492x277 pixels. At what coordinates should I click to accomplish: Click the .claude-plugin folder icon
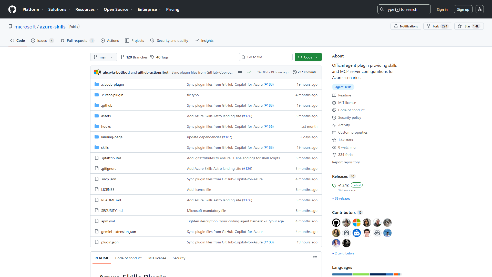pyautogui.click(x=97, y=84)
